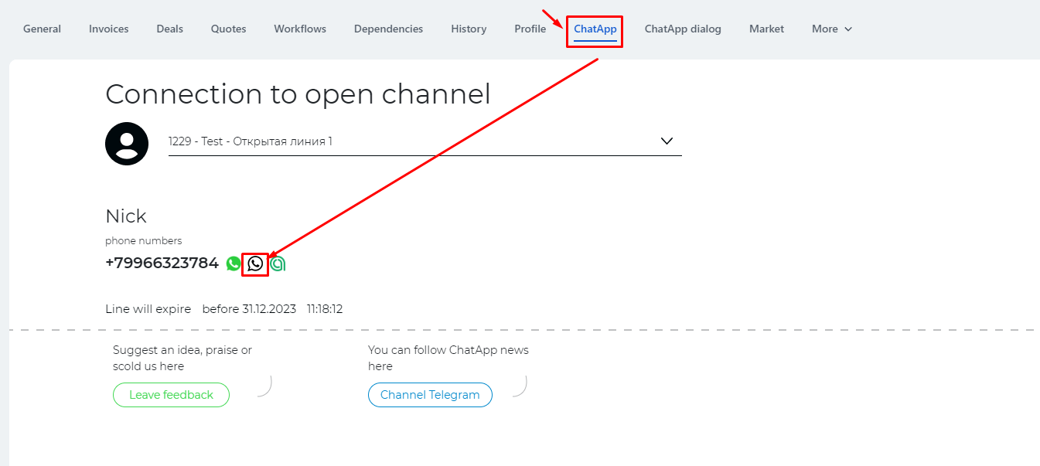View the History tab
Viewport: 1040px width, 466px height.
pyautogui.click(x=469, y=29)
